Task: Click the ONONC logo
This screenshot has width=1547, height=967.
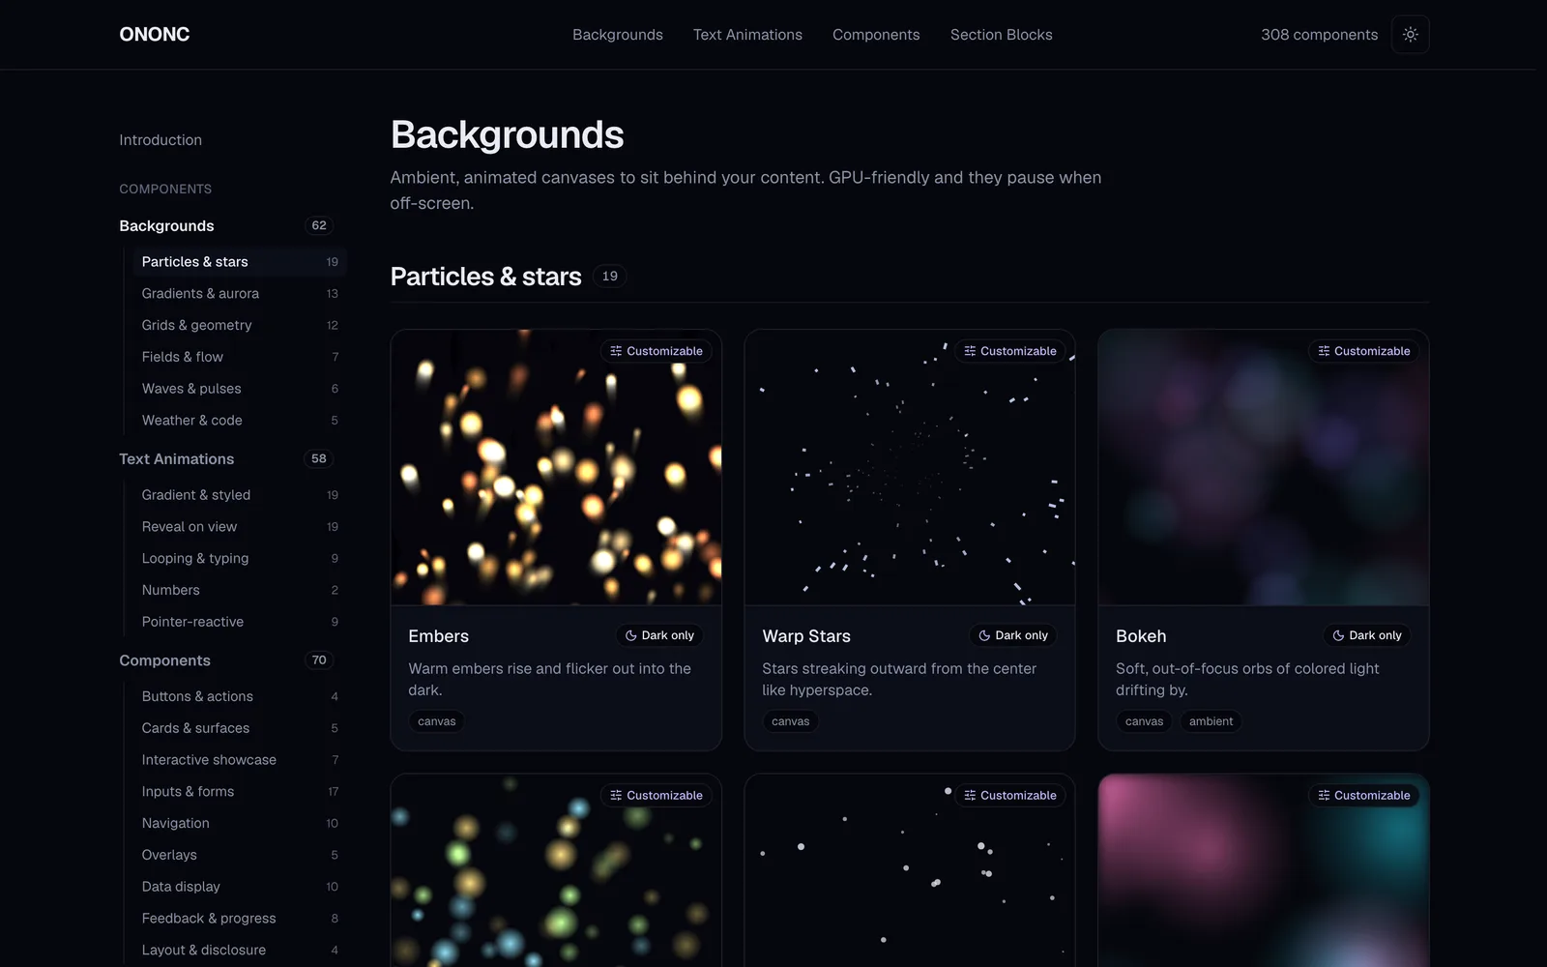Action: (x=155, y=35)
